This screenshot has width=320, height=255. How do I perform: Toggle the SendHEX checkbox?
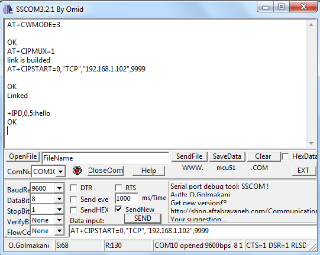[x=73, y=210]
